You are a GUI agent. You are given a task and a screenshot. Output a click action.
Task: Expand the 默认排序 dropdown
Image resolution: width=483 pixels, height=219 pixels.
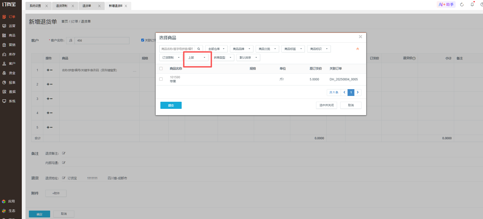[248, 58]
